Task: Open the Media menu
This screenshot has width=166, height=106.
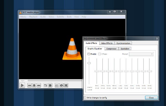Action: [23, 17]
